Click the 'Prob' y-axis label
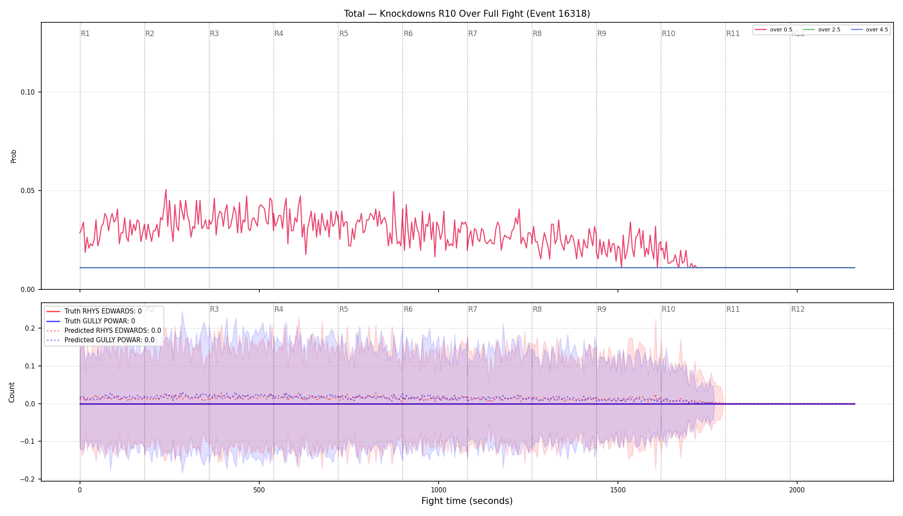This screenshot has height=516, width=903. (13, 156)
